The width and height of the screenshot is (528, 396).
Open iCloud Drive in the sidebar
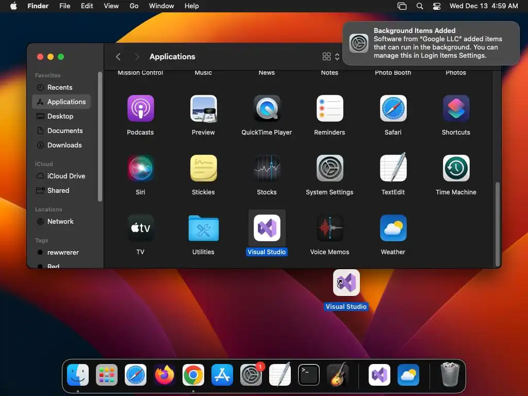[x=62, y=176]
